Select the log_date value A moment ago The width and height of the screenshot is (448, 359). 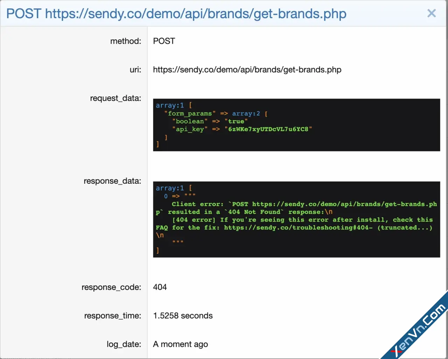pos(181,344)
